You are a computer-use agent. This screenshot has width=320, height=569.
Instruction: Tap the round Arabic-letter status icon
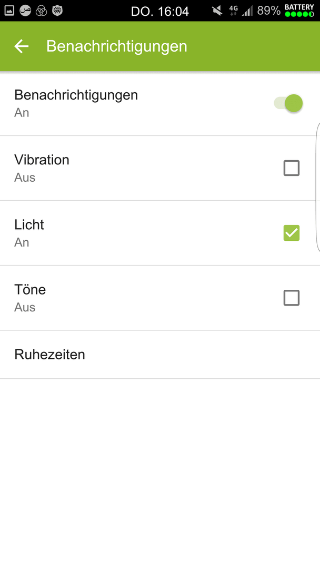[x=25, y=11]
